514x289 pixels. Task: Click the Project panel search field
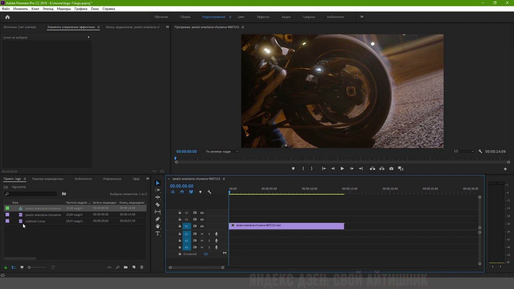(32, 194)
